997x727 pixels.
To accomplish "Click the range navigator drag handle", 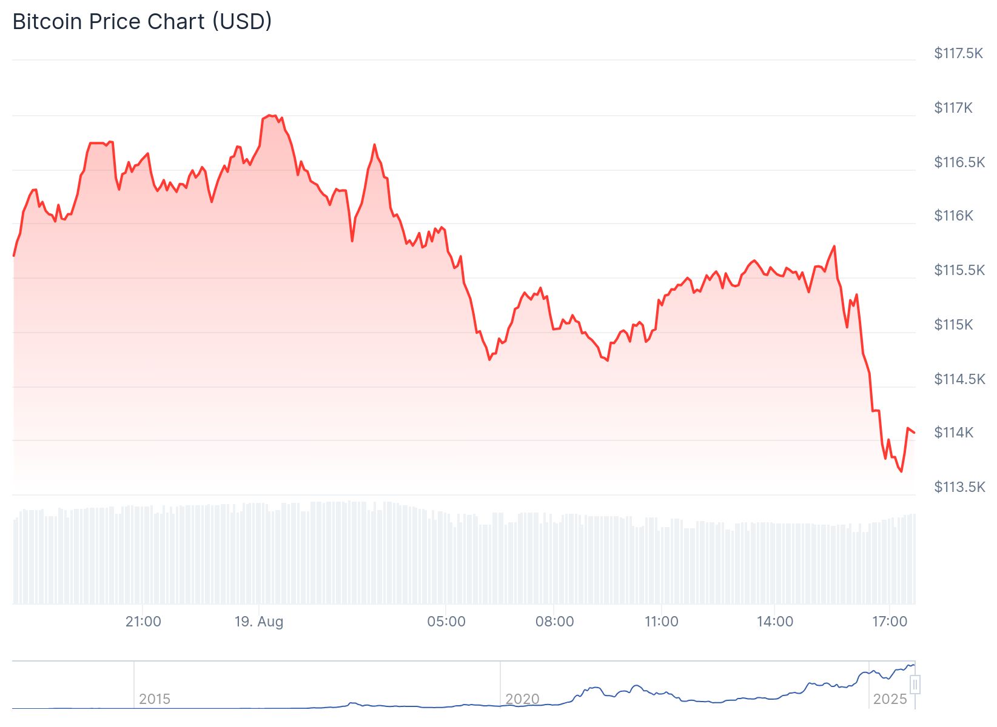I will (915, 685).
